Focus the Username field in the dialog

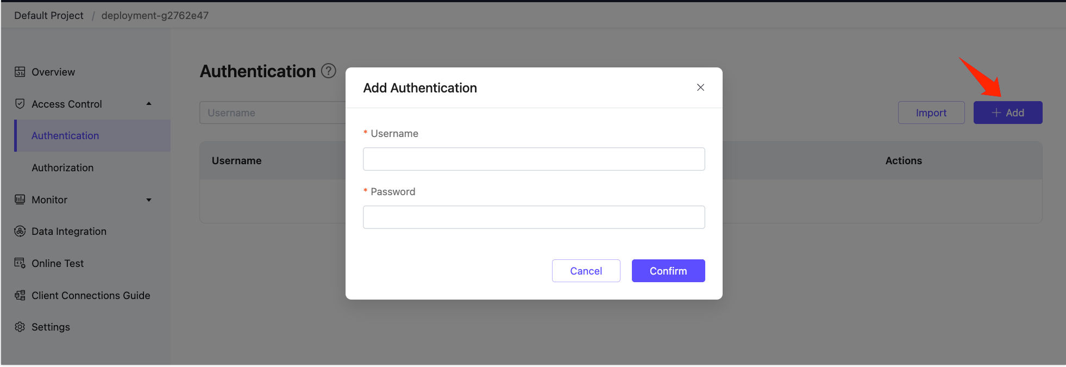point(534,159)
